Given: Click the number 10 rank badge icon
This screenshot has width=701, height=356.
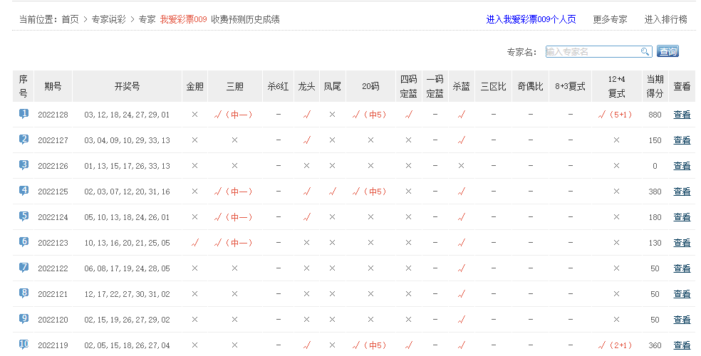Looking at the screenshot, I should (x=24, y=345).
